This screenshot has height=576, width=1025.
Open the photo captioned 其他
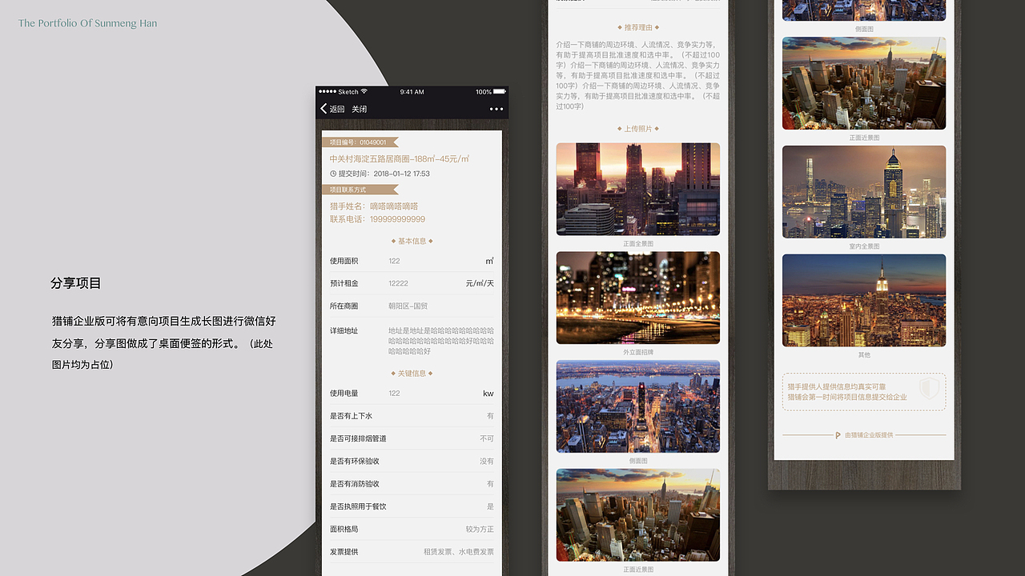[864, 301]
